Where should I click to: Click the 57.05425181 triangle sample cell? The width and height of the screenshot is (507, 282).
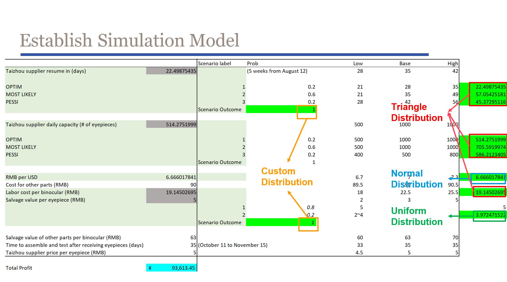490,94
